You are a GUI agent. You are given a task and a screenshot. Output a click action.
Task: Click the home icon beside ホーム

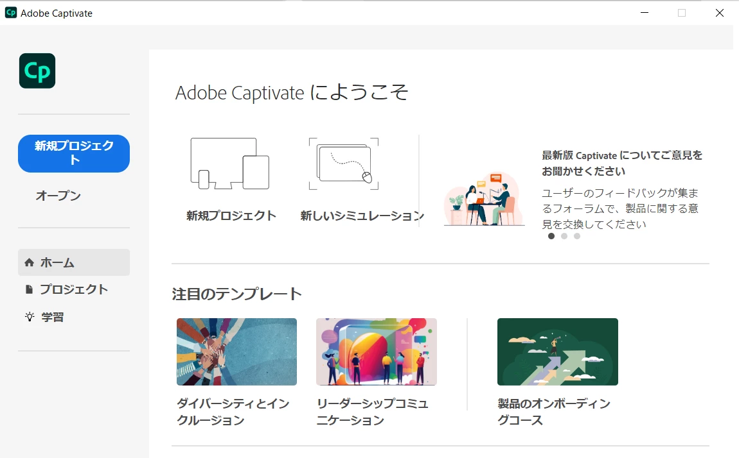(29, 262)
